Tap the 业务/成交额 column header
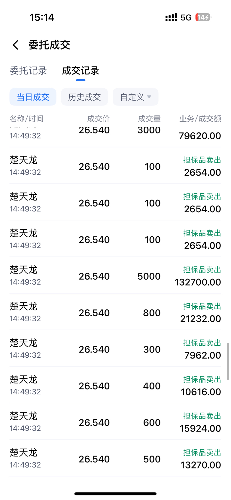 (200, 119)
